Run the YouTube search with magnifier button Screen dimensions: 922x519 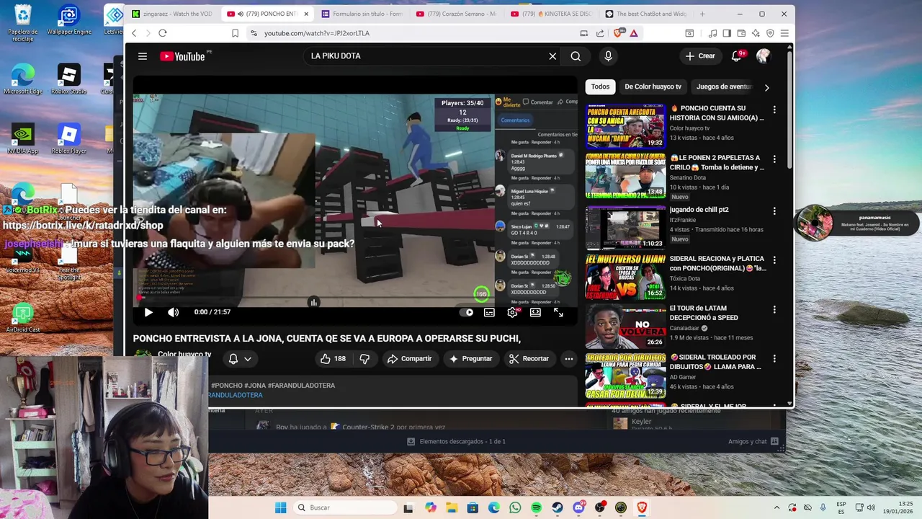tap(576, 56)
